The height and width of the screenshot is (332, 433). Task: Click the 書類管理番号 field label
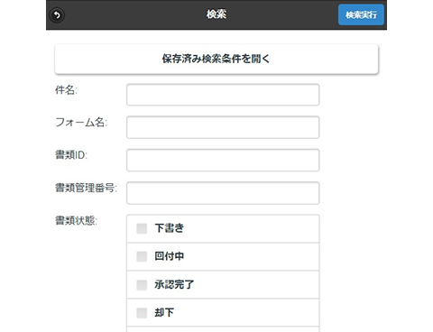point(86,188)
